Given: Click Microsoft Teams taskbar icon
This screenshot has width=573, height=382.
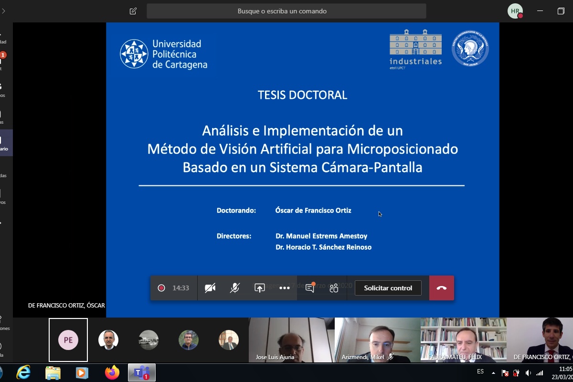Looking at the screenshot, I should [142, 372].
